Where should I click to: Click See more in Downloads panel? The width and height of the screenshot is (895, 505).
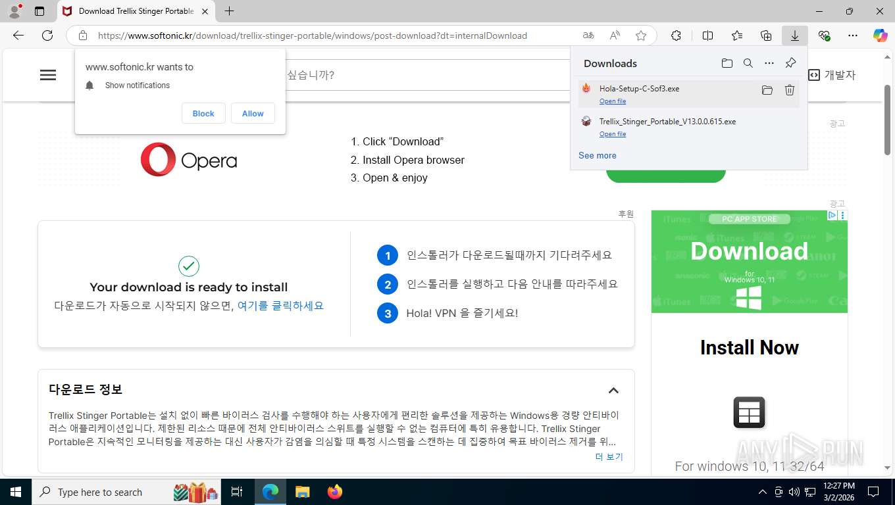(x=598, y=155)
